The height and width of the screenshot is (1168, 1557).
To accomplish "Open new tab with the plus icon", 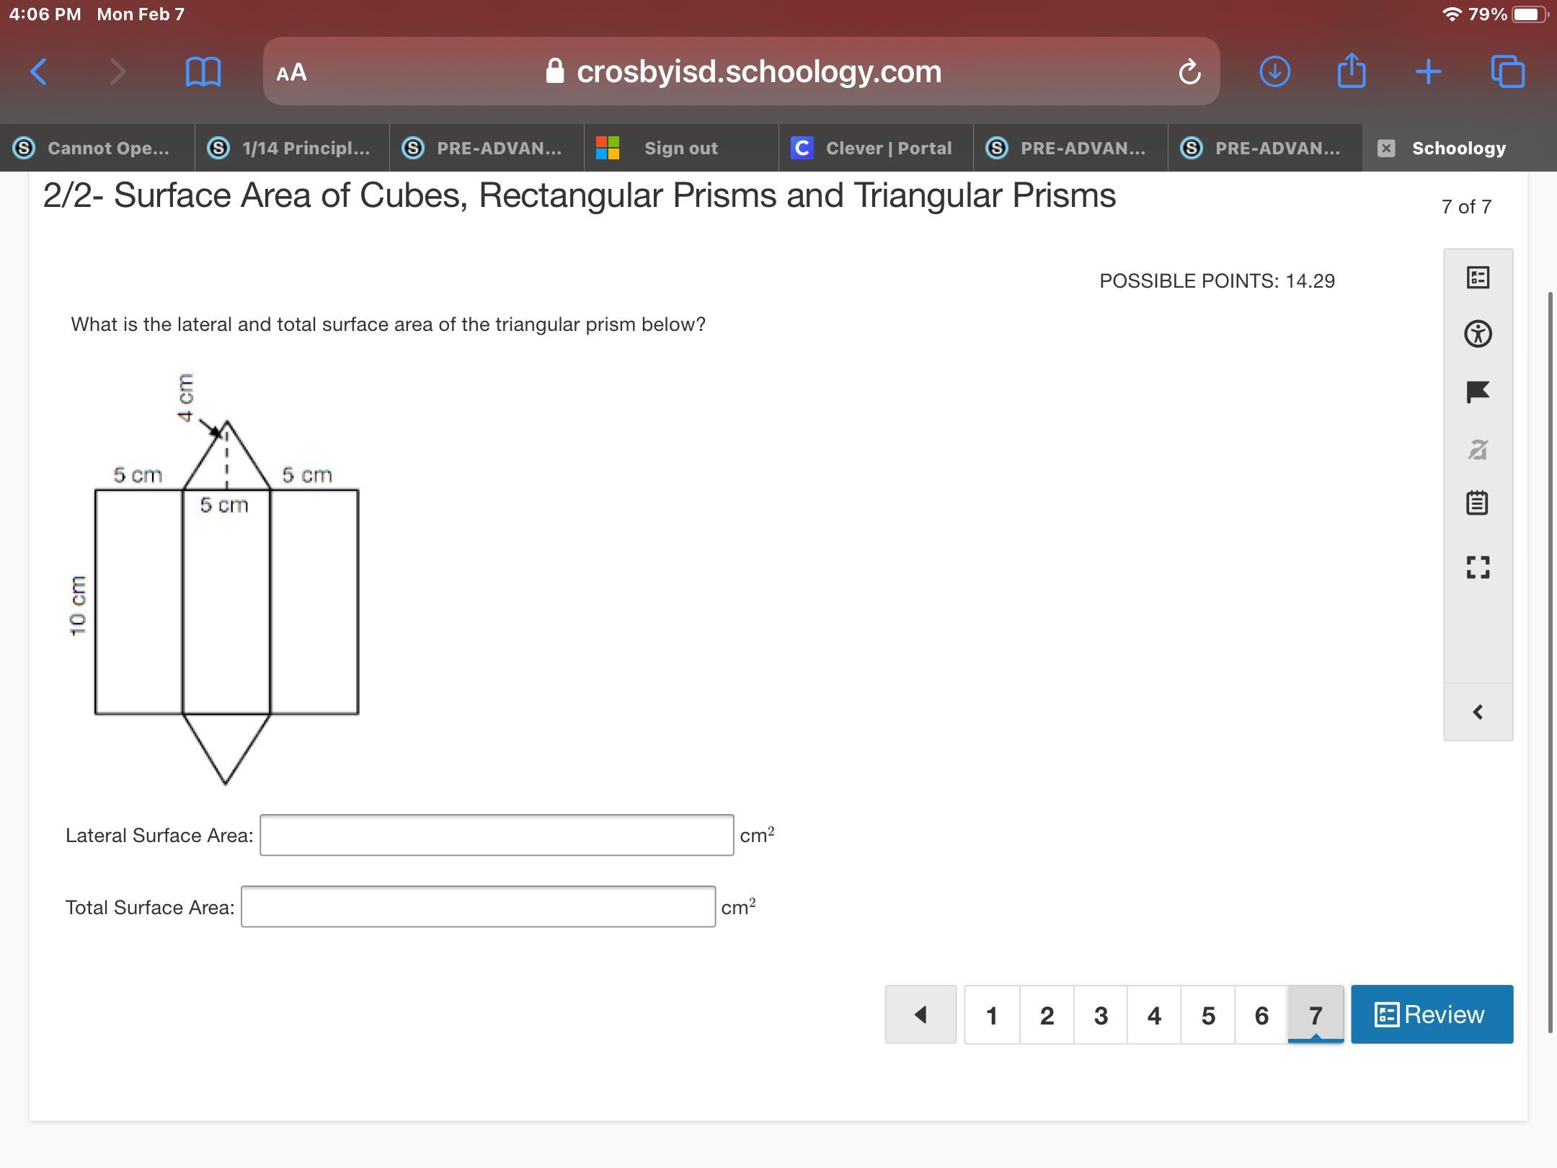I will tap(1428, 71).
